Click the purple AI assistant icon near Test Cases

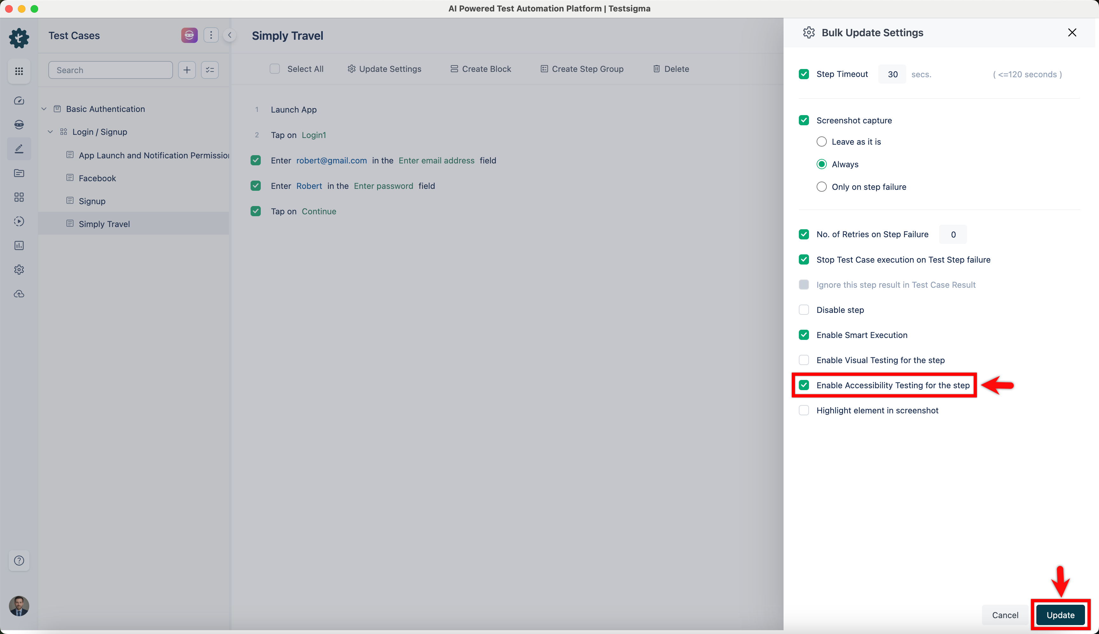point(189,35)
